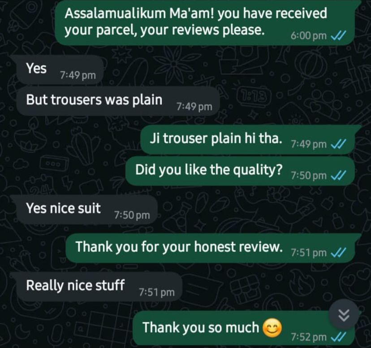This screenshot has width=371, height=348.
Task: Select the received 'Yes' message bubble
Action: 60,70
